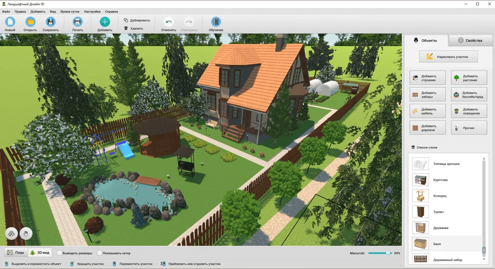This screenshot has width=495, height=269.
Task: Select the Колодец item in the layer list
Action: (x=440, y=196)
